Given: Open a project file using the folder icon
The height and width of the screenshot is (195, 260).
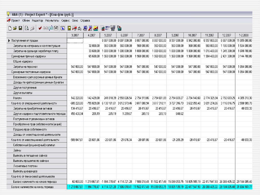Looking at the screenshot, I should tap(15, 28).
